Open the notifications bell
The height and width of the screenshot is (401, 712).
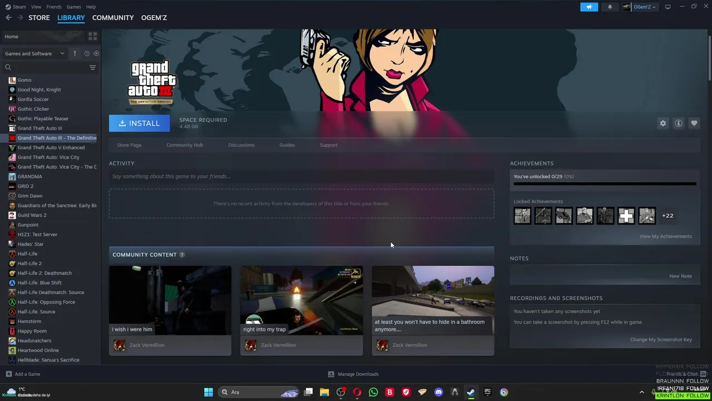[x=610, y=7]
